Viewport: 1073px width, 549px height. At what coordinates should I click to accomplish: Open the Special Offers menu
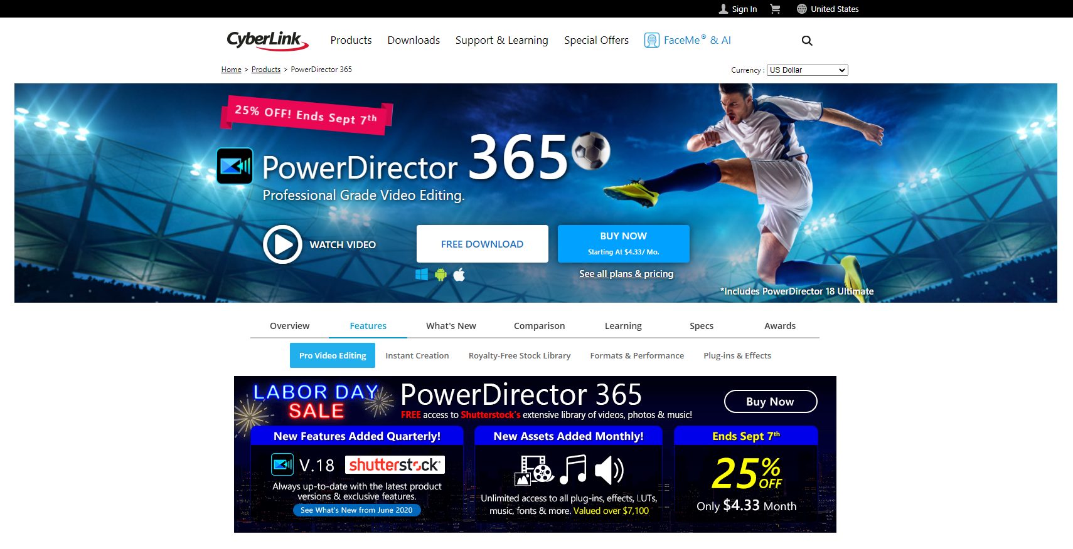(596, 40)
